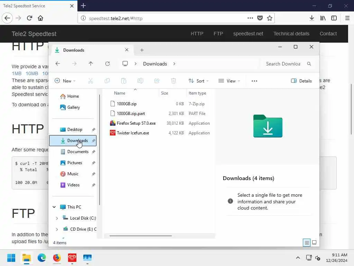Collapse the This PC tree node
Screen dimensions: 354x266
point(54,207)
